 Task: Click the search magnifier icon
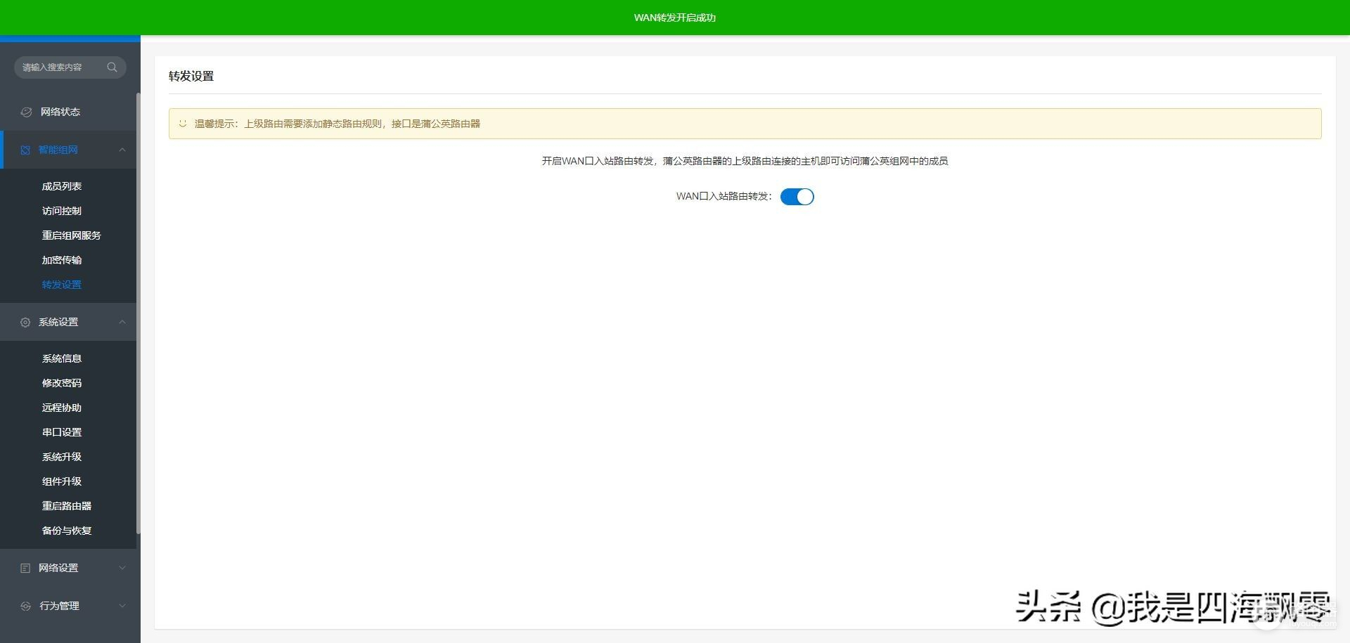click(112, 67)
